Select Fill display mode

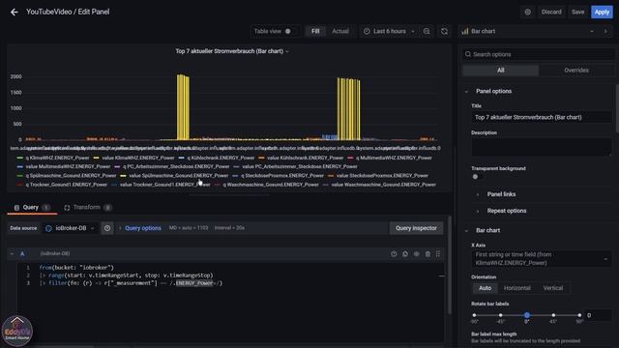(315, 31)
